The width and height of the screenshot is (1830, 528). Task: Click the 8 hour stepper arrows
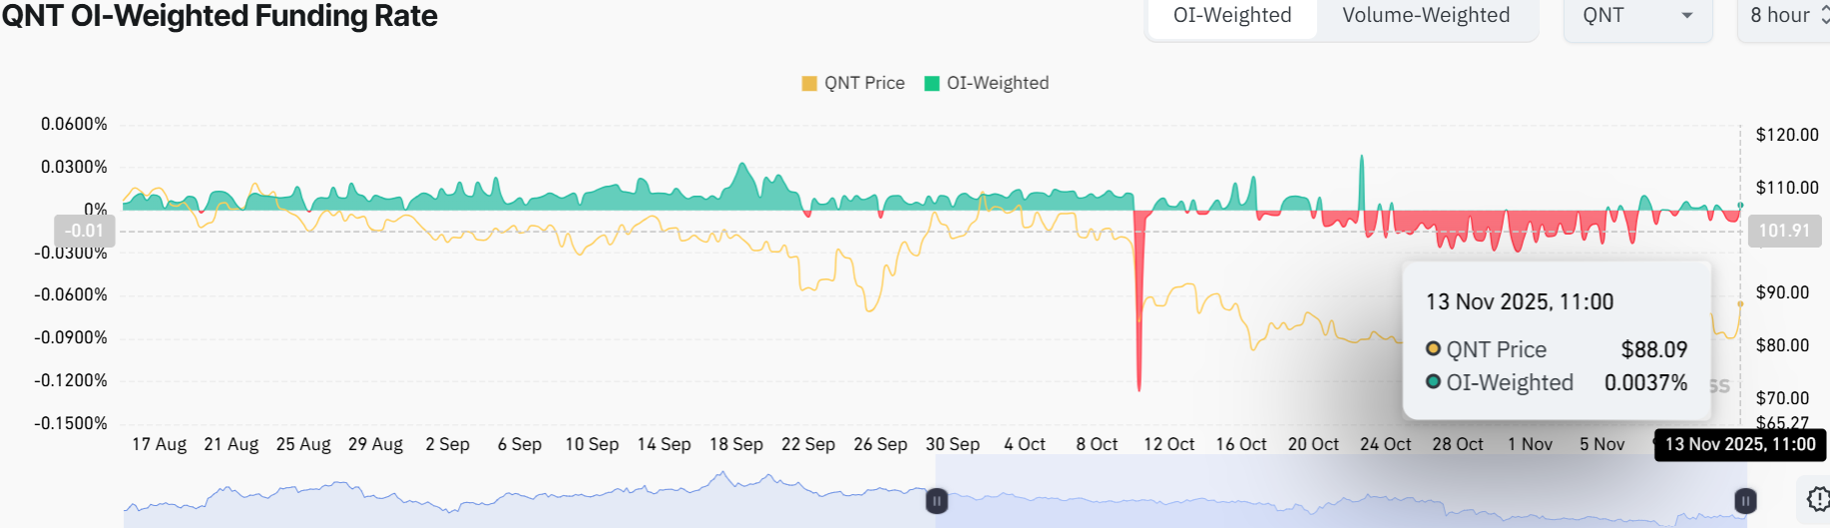point(1824,16)
